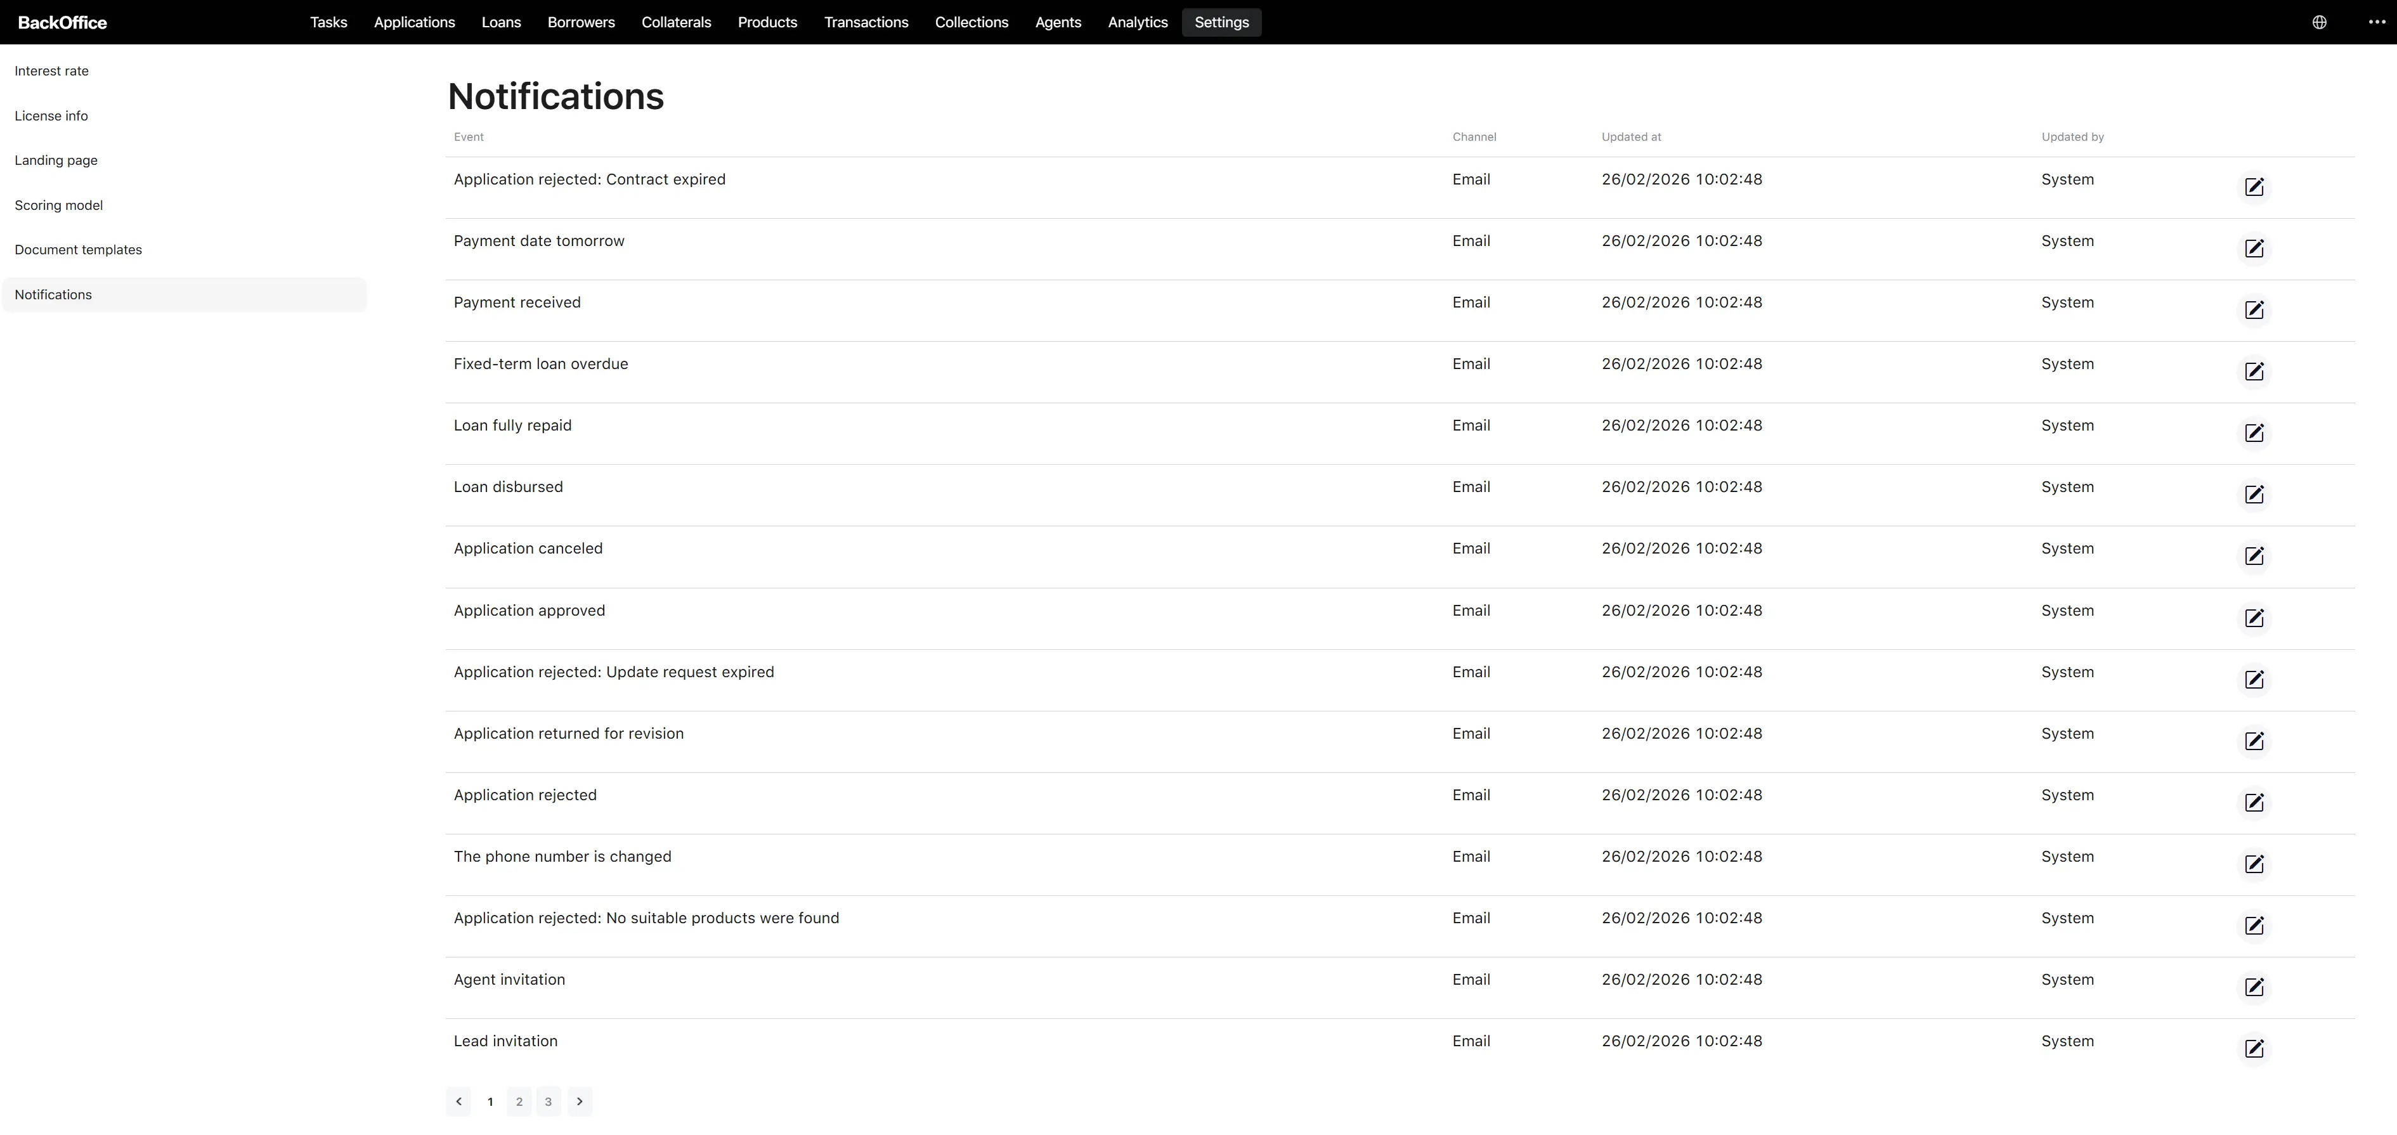Jump to page 2 of notifications

pyautogui.click(x=519, y=1101)
